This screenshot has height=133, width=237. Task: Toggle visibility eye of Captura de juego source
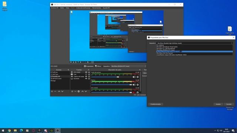86,76
